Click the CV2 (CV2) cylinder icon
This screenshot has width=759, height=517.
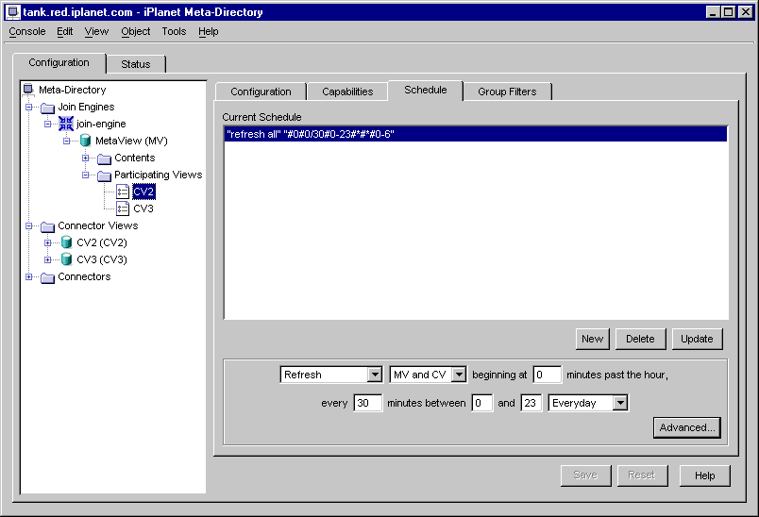(x=66, y=242)
